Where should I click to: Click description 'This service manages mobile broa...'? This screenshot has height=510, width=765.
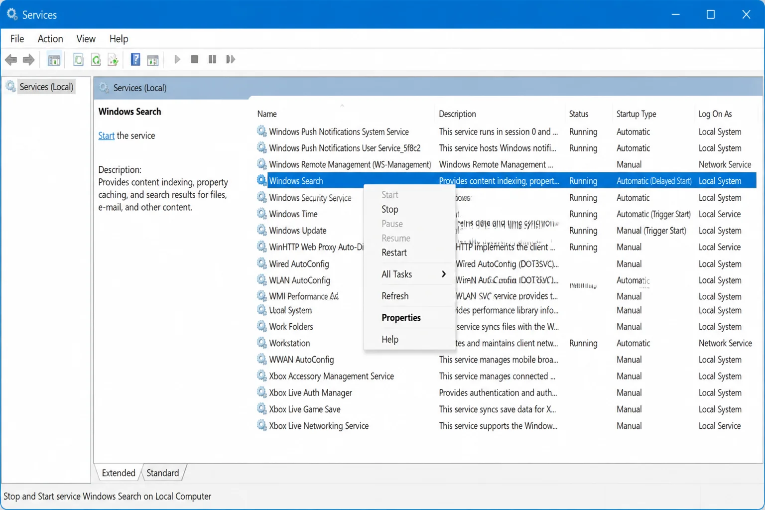pos(498,360)
